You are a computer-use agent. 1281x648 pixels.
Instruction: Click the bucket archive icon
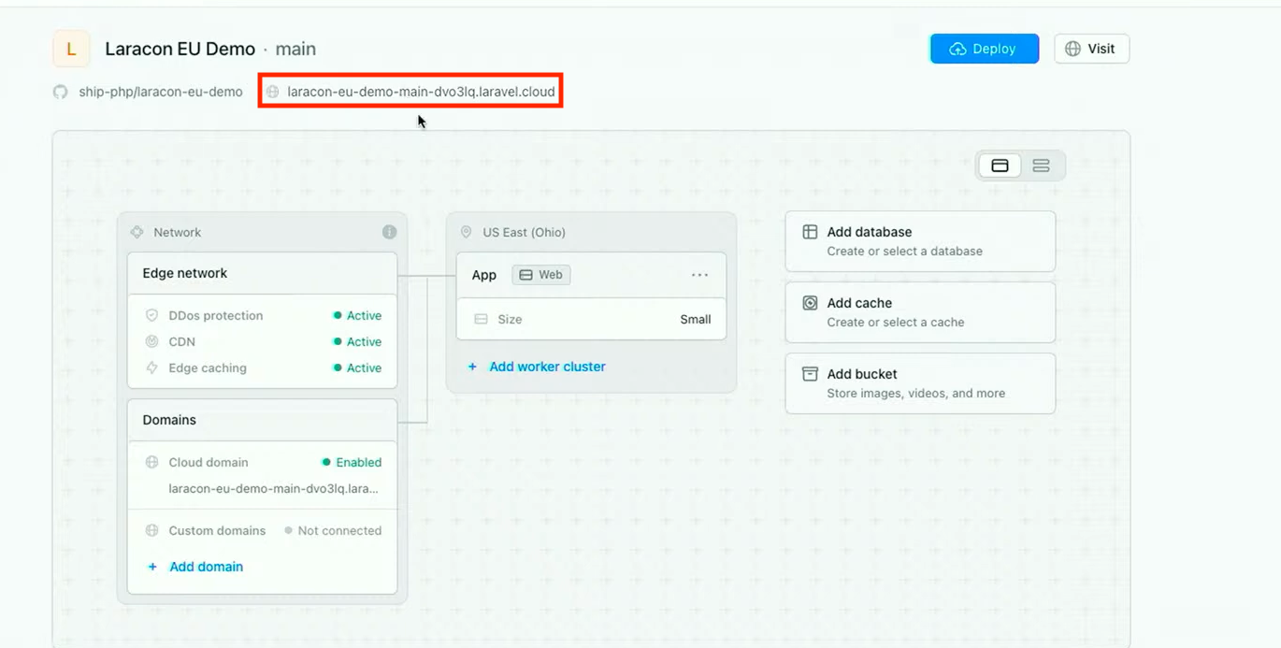(810, 374)
